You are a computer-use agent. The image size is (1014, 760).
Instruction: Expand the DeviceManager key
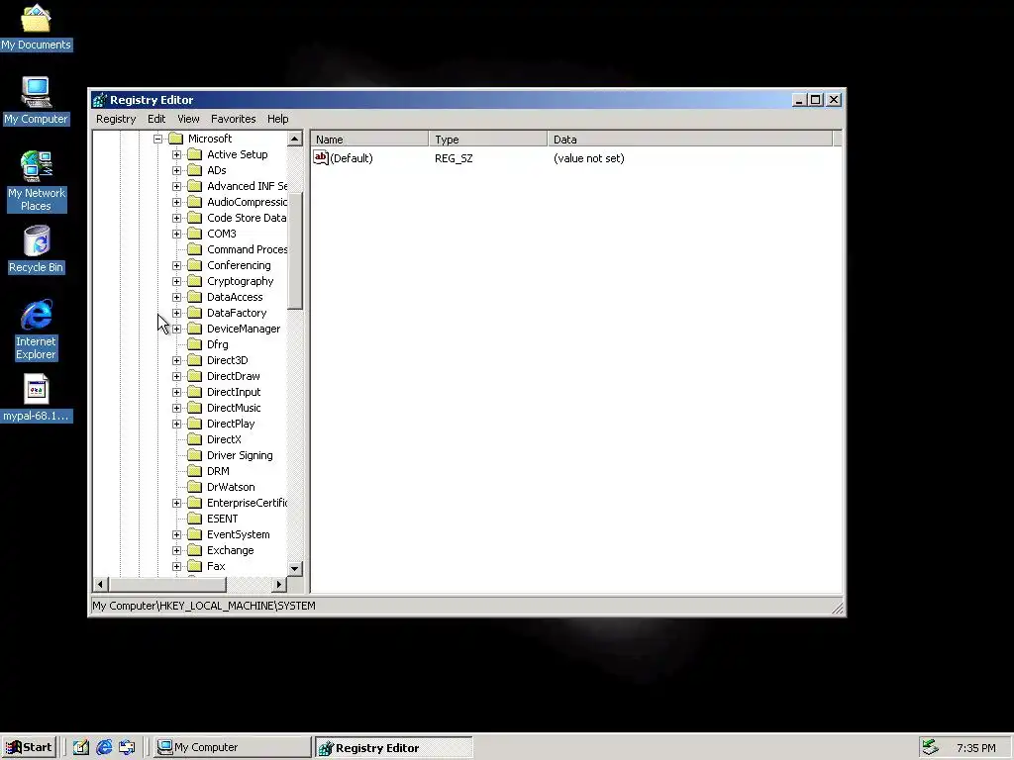click(176, 329)
